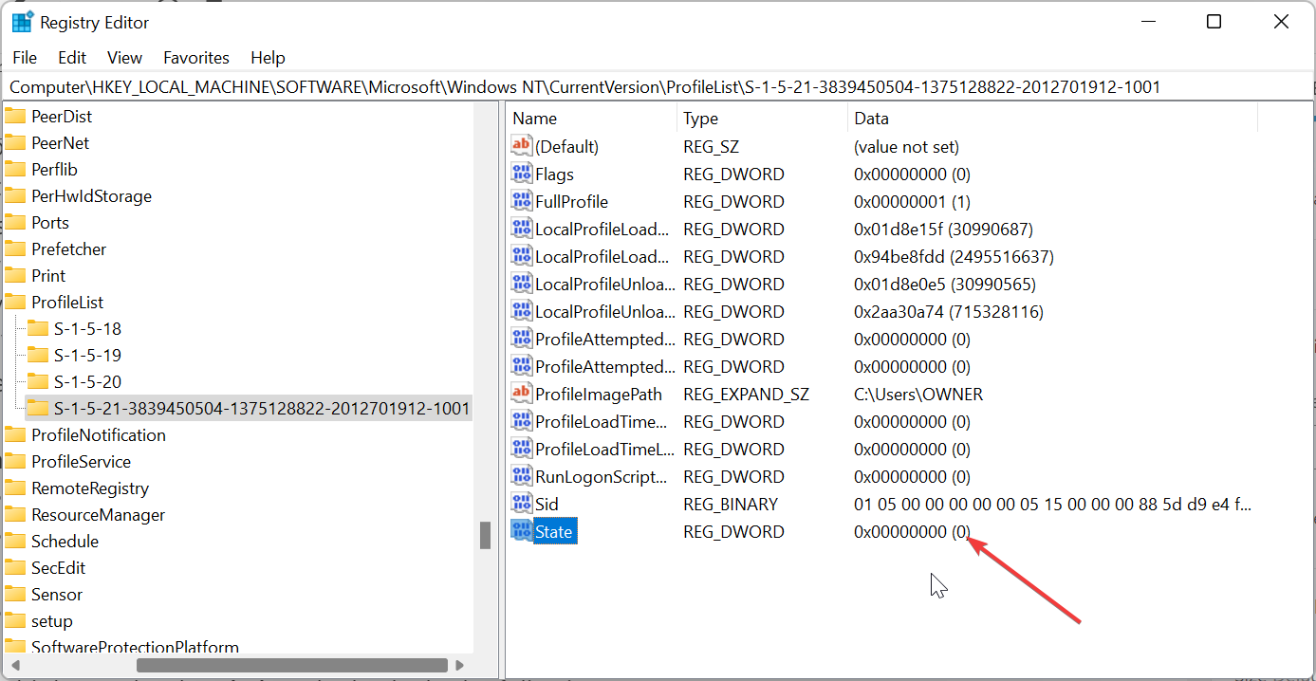This screenshot has height=681, width=1316.
Task: Click the (value not set) data cell
Action: (x=906, y=146)
